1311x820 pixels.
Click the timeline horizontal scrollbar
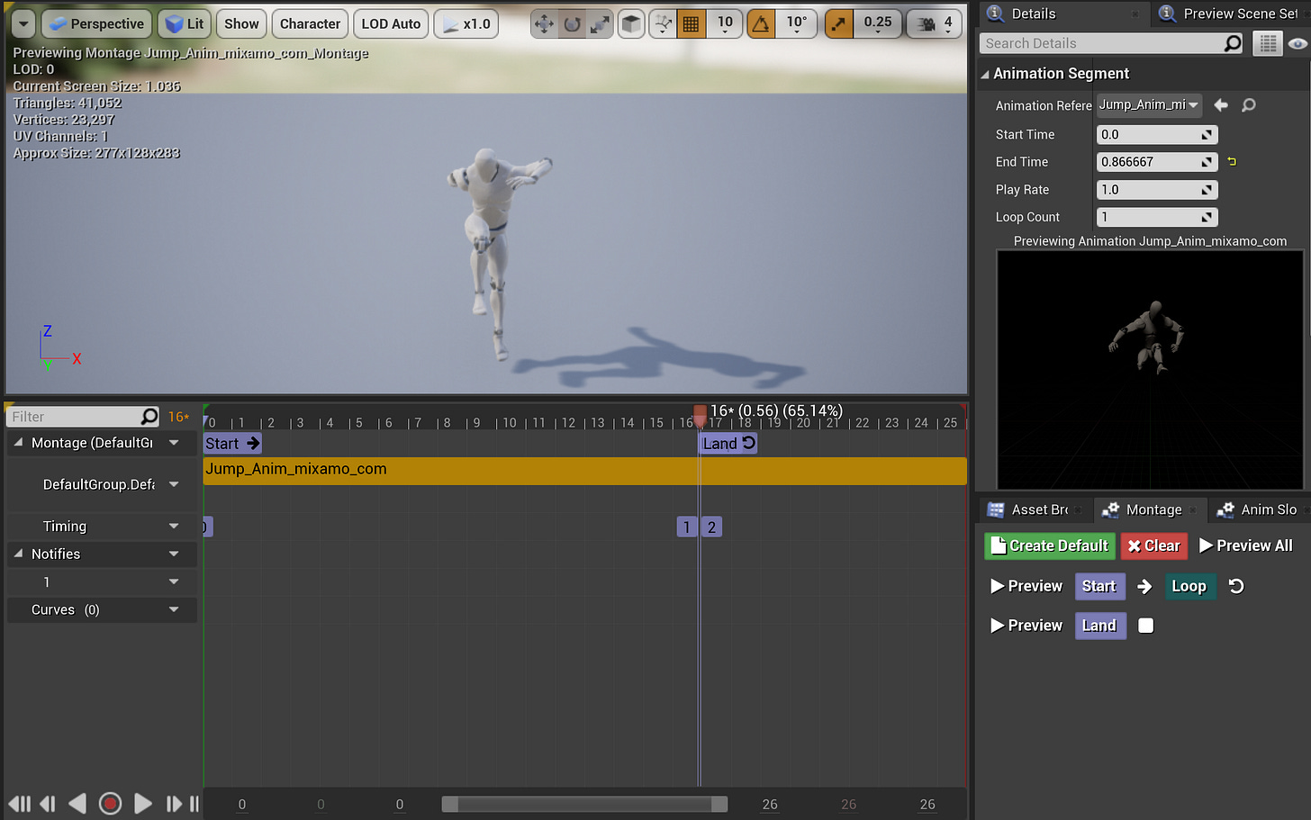584,804
